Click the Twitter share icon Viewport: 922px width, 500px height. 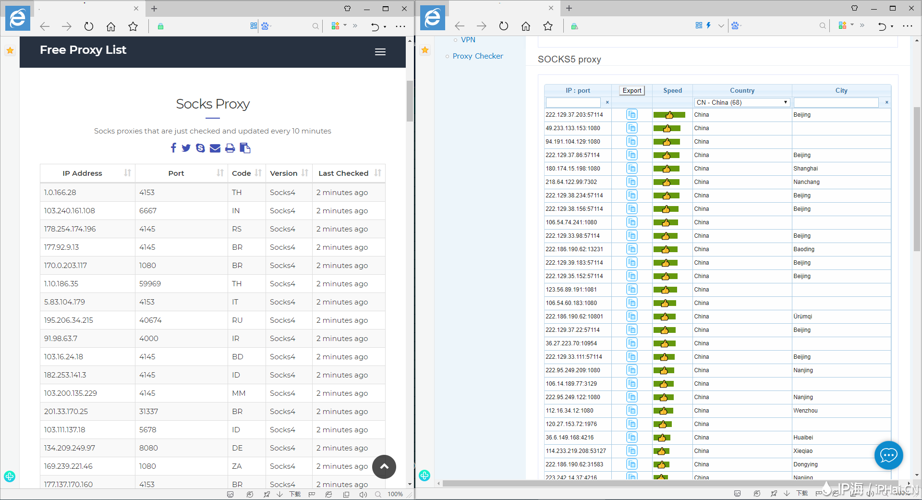186,148
